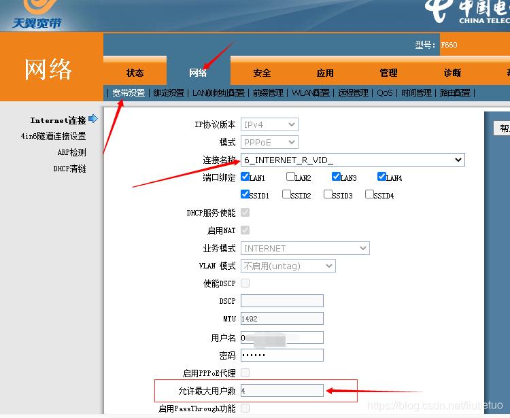Click the 帮 help button
The height and width of the screenshot is (418, 510).
tap(502, 128)
